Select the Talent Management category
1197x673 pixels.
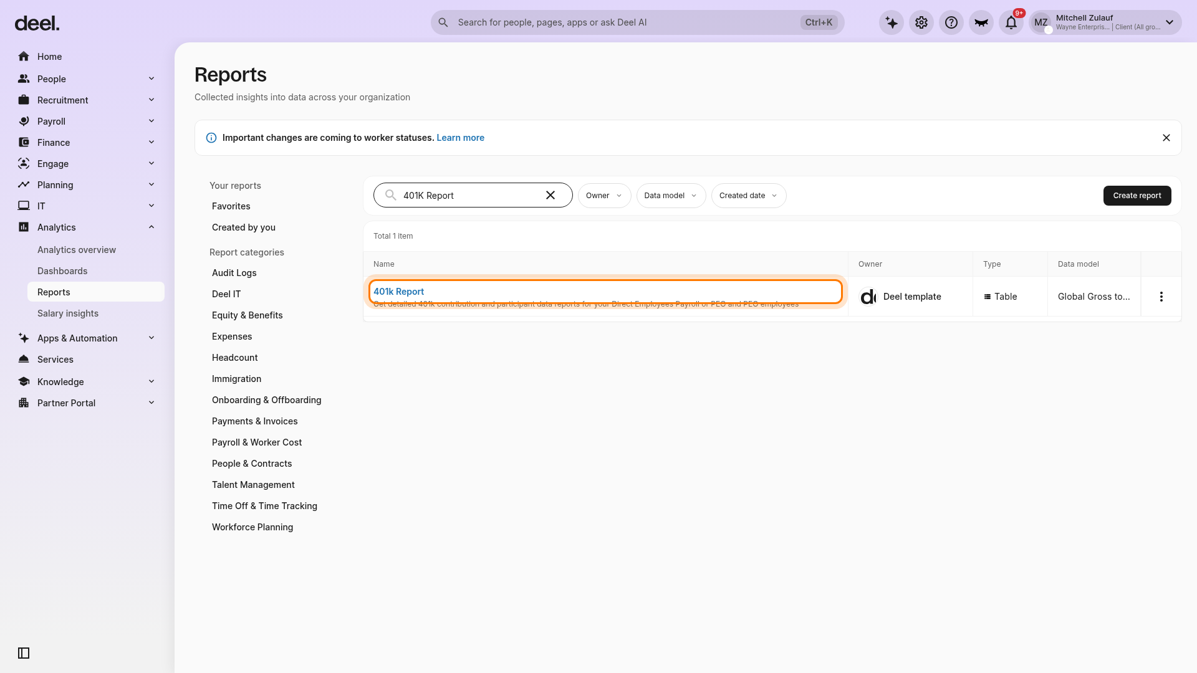pyautogui.click(x=253, y=485)
